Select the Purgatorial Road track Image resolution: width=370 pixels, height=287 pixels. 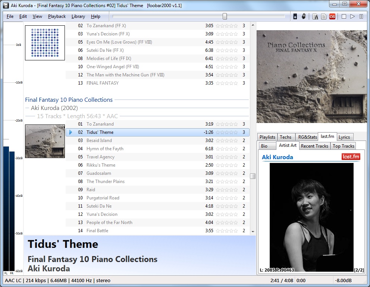[157, 198]
